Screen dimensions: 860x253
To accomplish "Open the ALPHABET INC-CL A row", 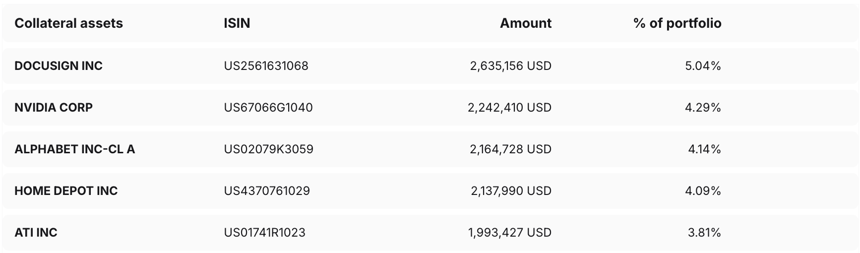I will click(x=430, y=149).
